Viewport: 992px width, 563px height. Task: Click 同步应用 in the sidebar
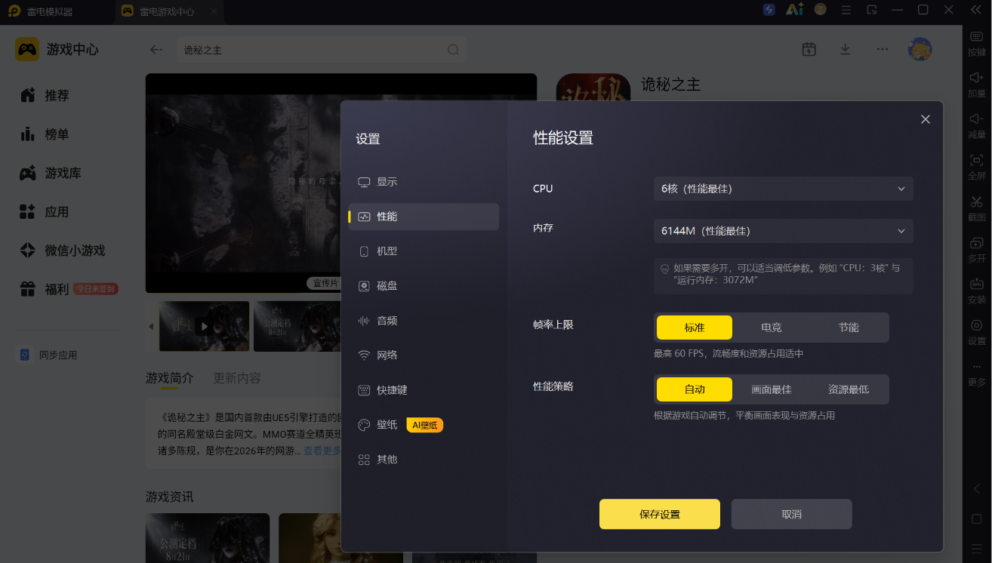pos(49,355)
